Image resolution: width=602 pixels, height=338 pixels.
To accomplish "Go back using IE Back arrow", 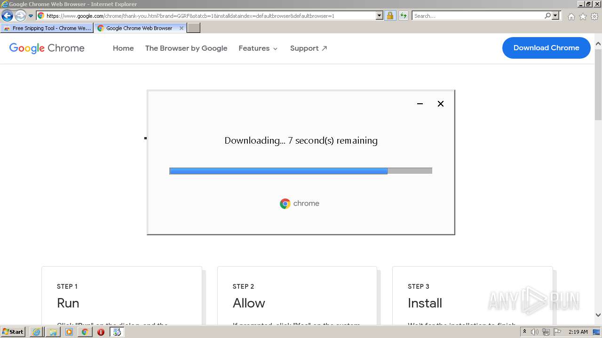I will click(7, 16).
